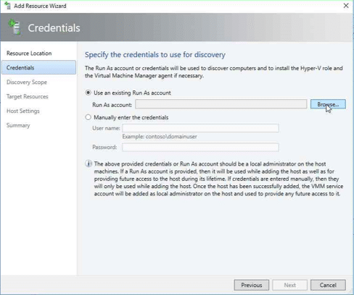Click the User name text box

pyautogui.click(x=200, y=128)
